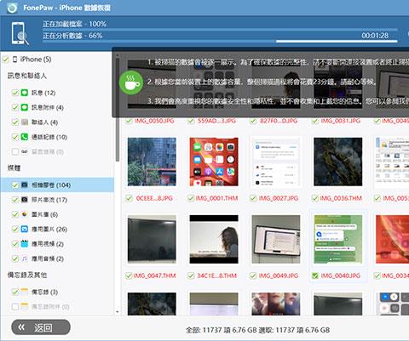Click the 返回 back button

41,327
